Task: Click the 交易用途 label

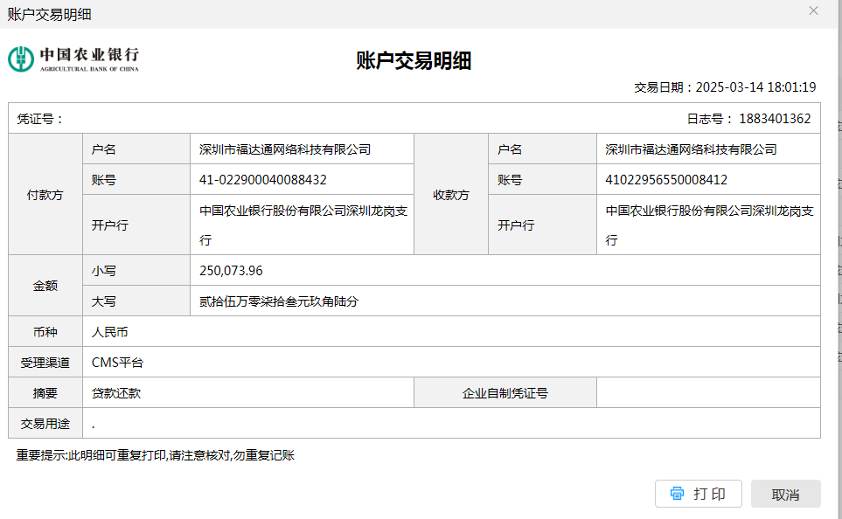Action: pos(45,424)
